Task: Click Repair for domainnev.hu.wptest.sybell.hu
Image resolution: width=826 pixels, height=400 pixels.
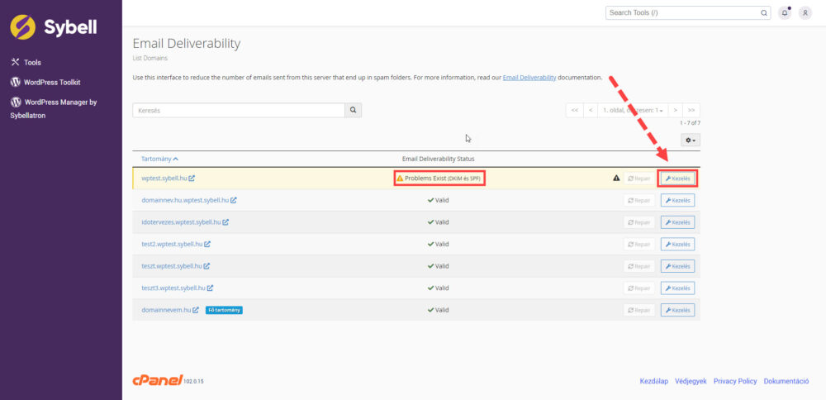Action: pyautogui.click(x=639, y=200)
